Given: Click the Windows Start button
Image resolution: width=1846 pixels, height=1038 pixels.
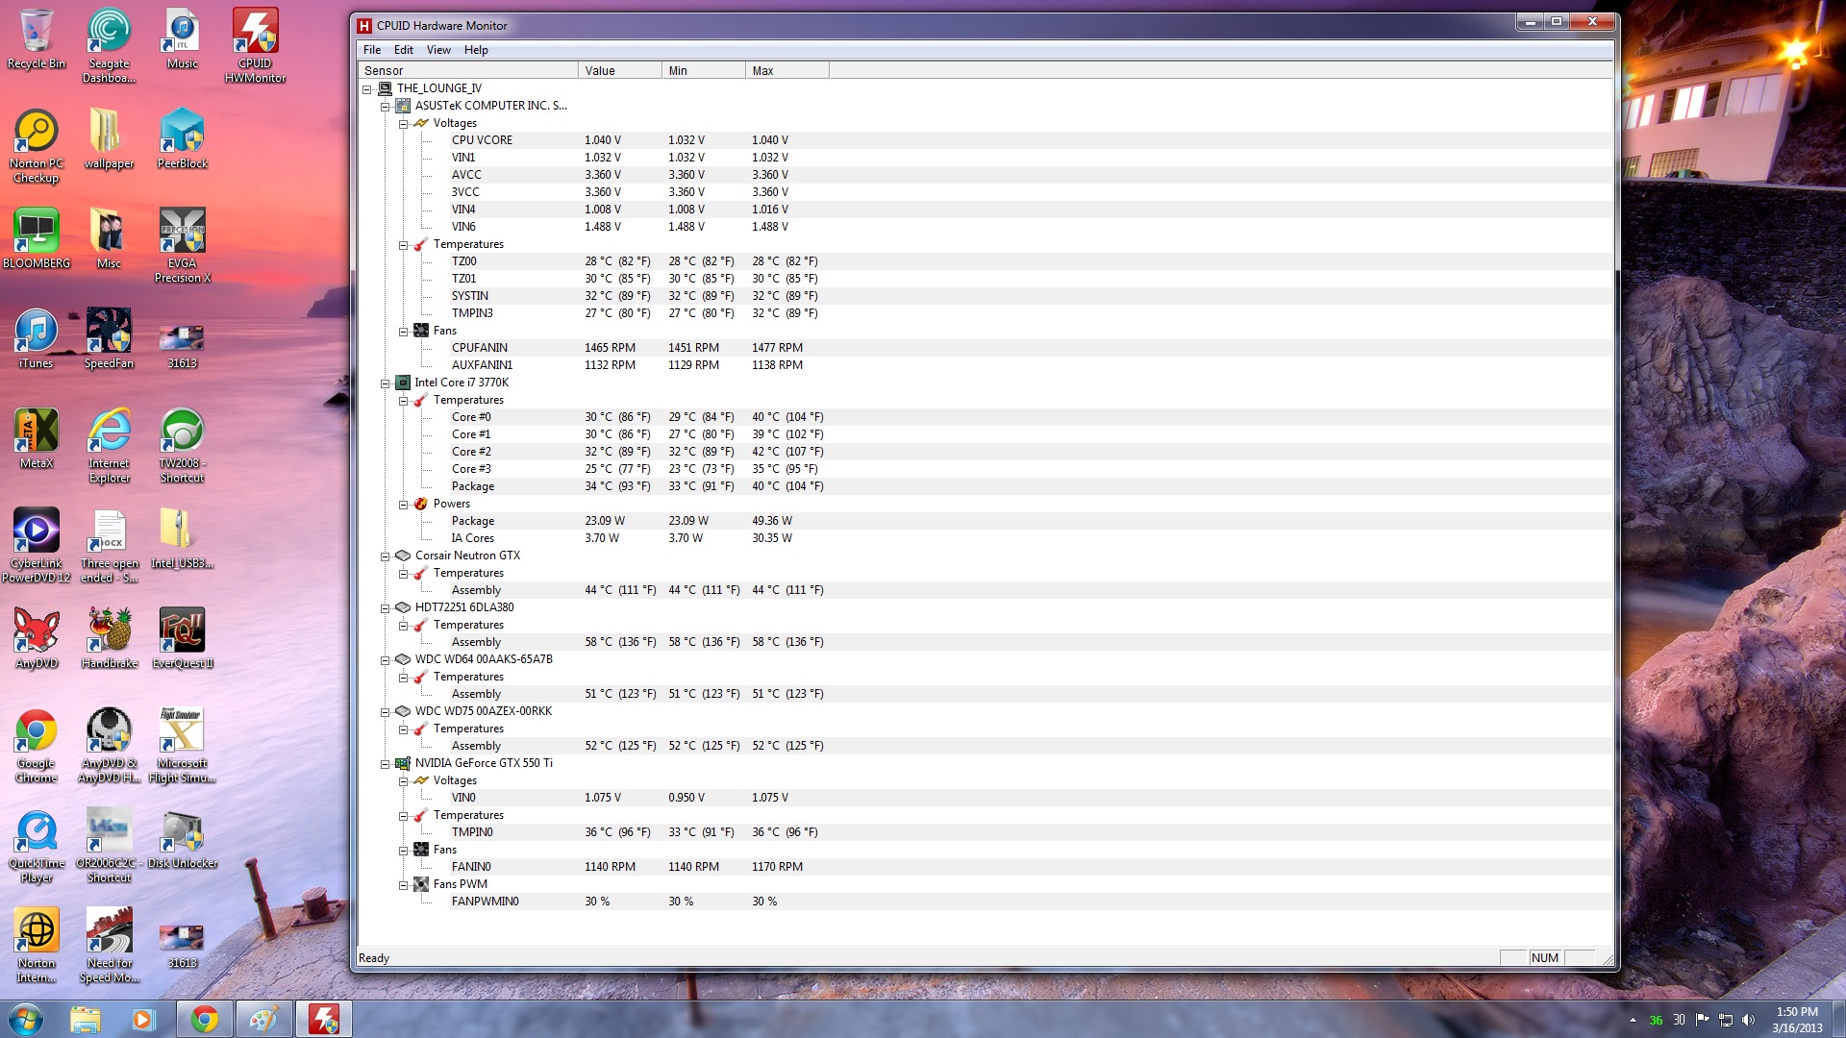Looking at the screenshot, I should click(26, 1019).
